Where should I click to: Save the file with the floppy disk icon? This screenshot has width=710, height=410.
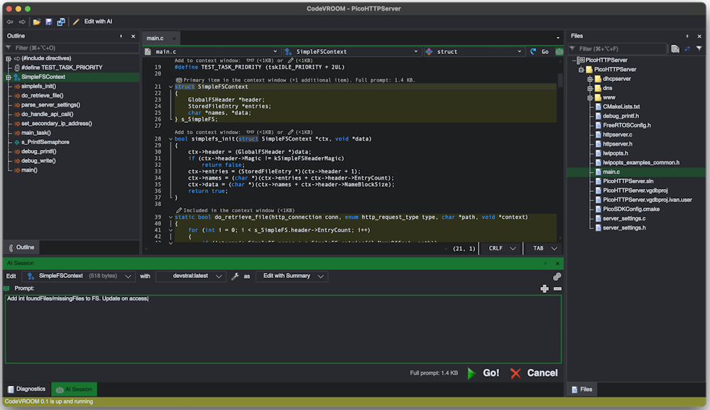pos(49,22)
